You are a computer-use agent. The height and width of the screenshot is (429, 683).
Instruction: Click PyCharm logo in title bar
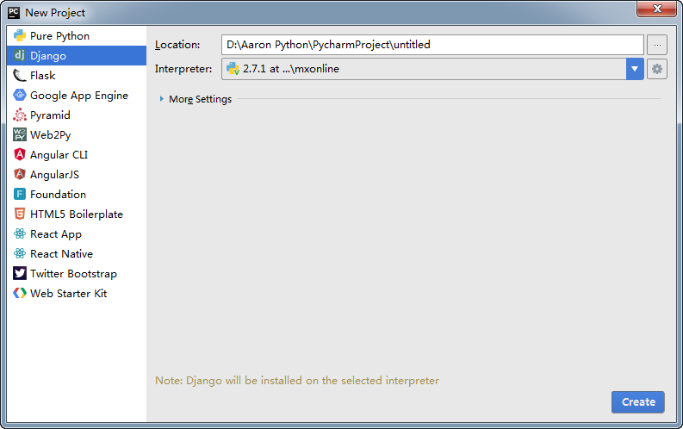14,13
